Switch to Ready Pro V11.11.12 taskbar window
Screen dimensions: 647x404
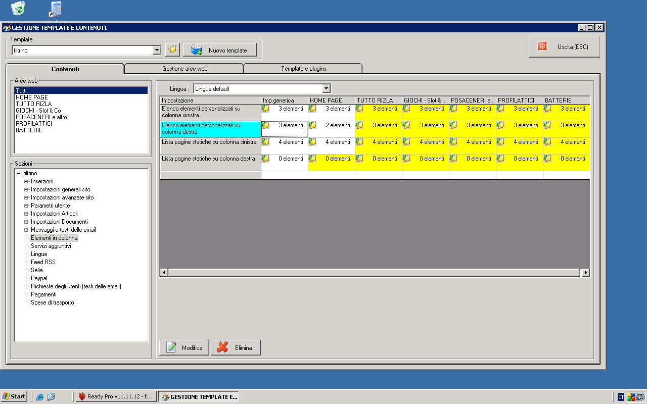click(116, 396)
